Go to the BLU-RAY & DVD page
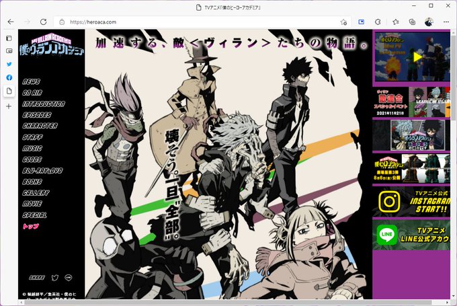The image size is (457, 306). (42, 170)
